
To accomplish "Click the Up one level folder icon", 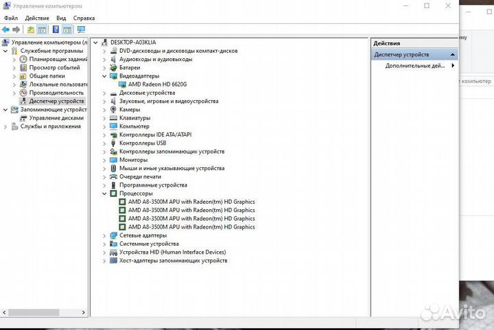I will pos(31,30).
